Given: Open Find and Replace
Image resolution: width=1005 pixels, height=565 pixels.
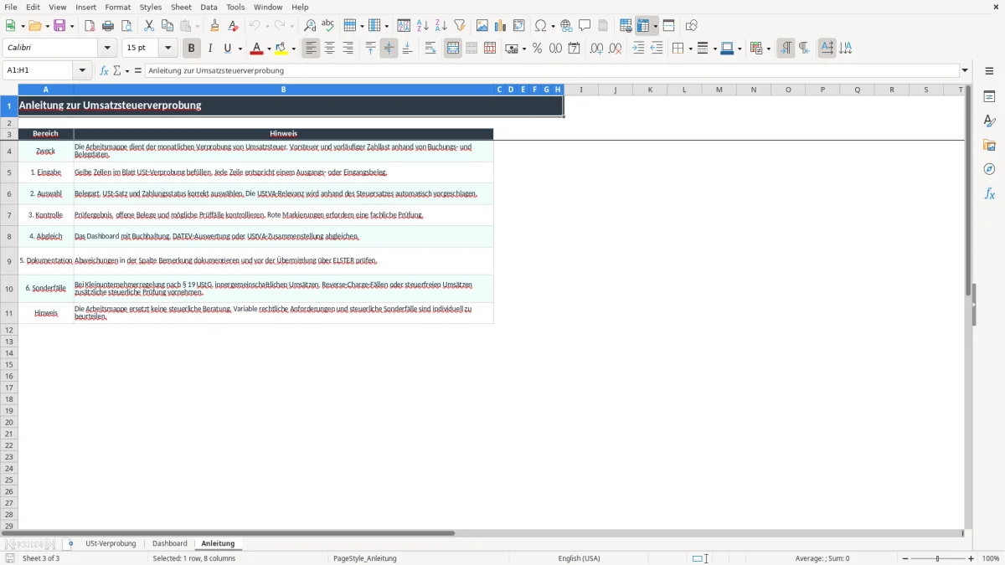Looking at the screenshot, I should [310, 26].
